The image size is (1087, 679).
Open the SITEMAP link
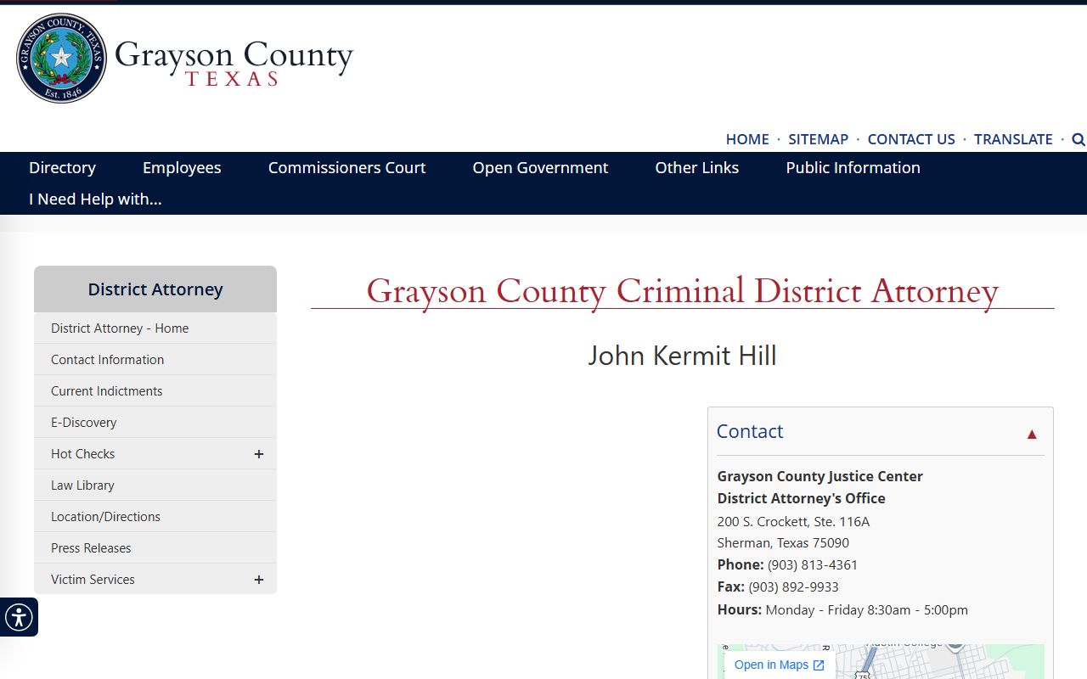(818, 139)
